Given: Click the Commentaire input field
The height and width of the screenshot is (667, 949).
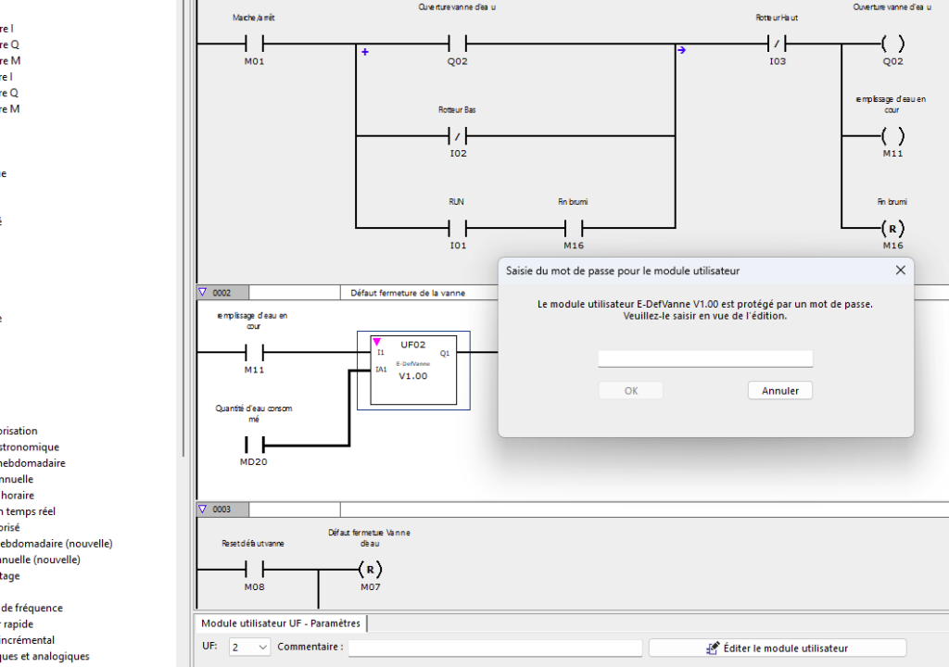Looking at the screenshot, I should point(495,647).
